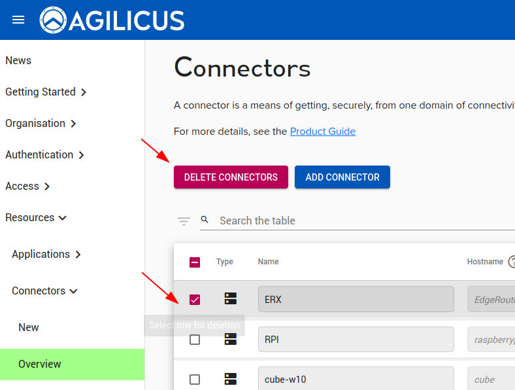The width and height of the screenshot is (515, 390).
Task: Uncheck the ERX row checkbox
Action: pyautogui.click(x=195, y=300)
